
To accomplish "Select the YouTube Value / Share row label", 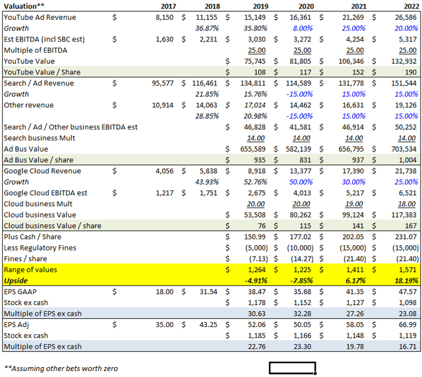I will click(42, 72).
